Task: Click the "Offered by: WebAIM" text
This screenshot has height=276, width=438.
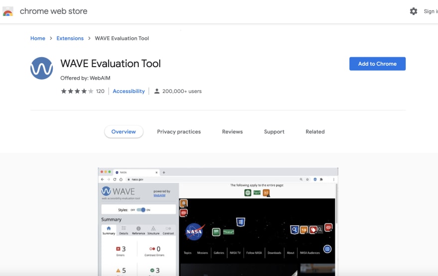Action: pos(85,78)
